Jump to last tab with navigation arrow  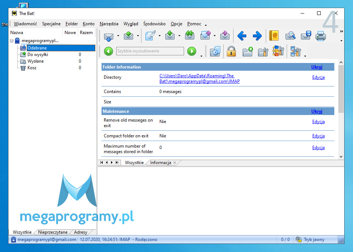pos(117,163)
